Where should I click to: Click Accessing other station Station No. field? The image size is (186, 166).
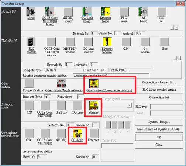(96, 157)
